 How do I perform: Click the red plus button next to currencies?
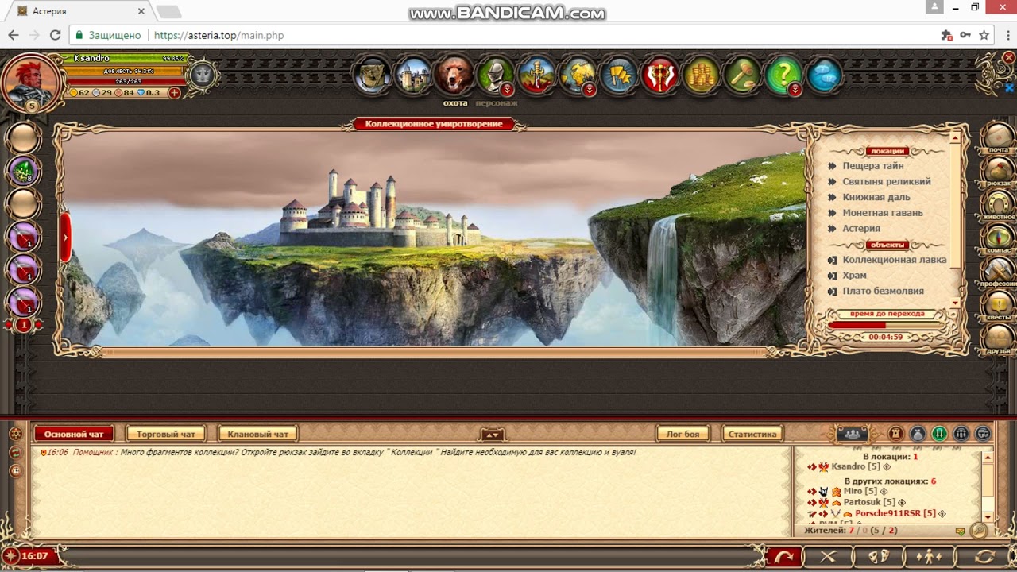click(x=175, y=93)
